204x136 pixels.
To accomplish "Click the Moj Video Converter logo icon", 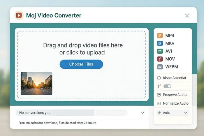I will click(19, 15).
